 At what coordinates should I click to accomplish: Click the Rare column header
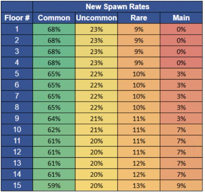point(139,18)
